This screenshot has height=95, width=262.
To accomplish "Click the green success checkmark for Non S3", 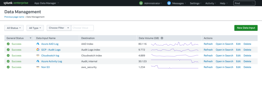I will (8, 67).
